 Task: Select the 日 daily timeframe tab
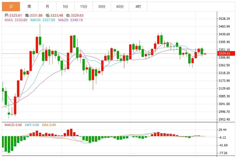coord(11,6)
